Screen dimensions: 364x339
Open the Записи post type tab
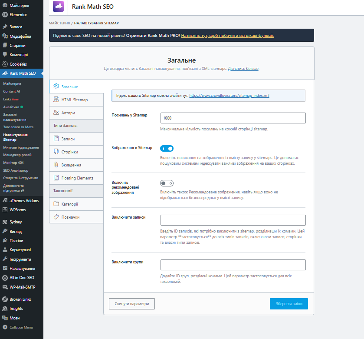click(76, 139)
